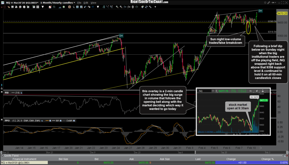This screenshot has width=289, height=165.
Task: Select the crosshair circle tool
Action: click(70, 7)
